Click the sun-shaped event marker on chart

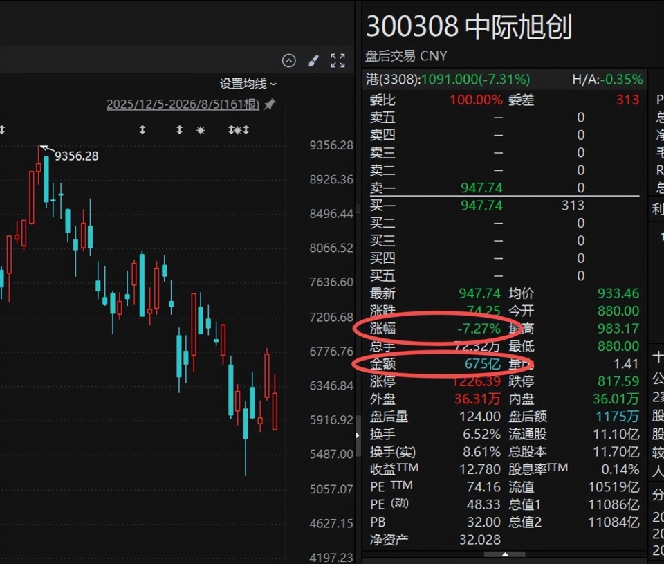click(x=201, y=130)
